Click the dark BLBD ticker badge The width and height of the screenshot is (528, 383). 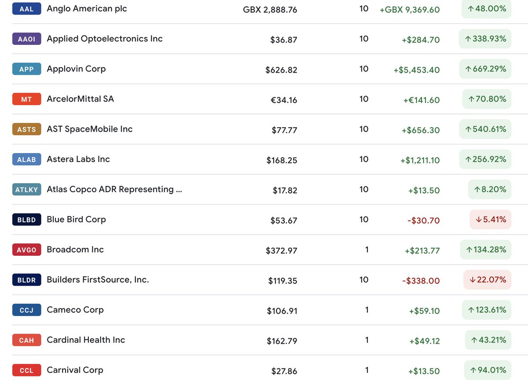click(26, 220)
